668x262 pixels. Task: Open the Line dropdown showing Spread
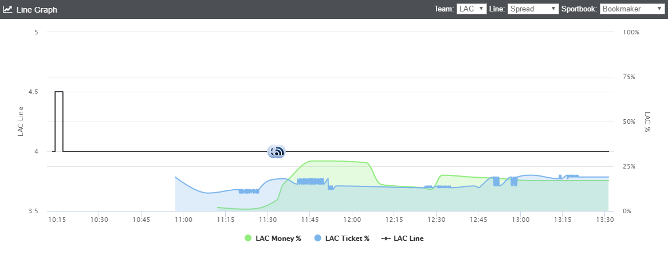[x=533, y=9]
